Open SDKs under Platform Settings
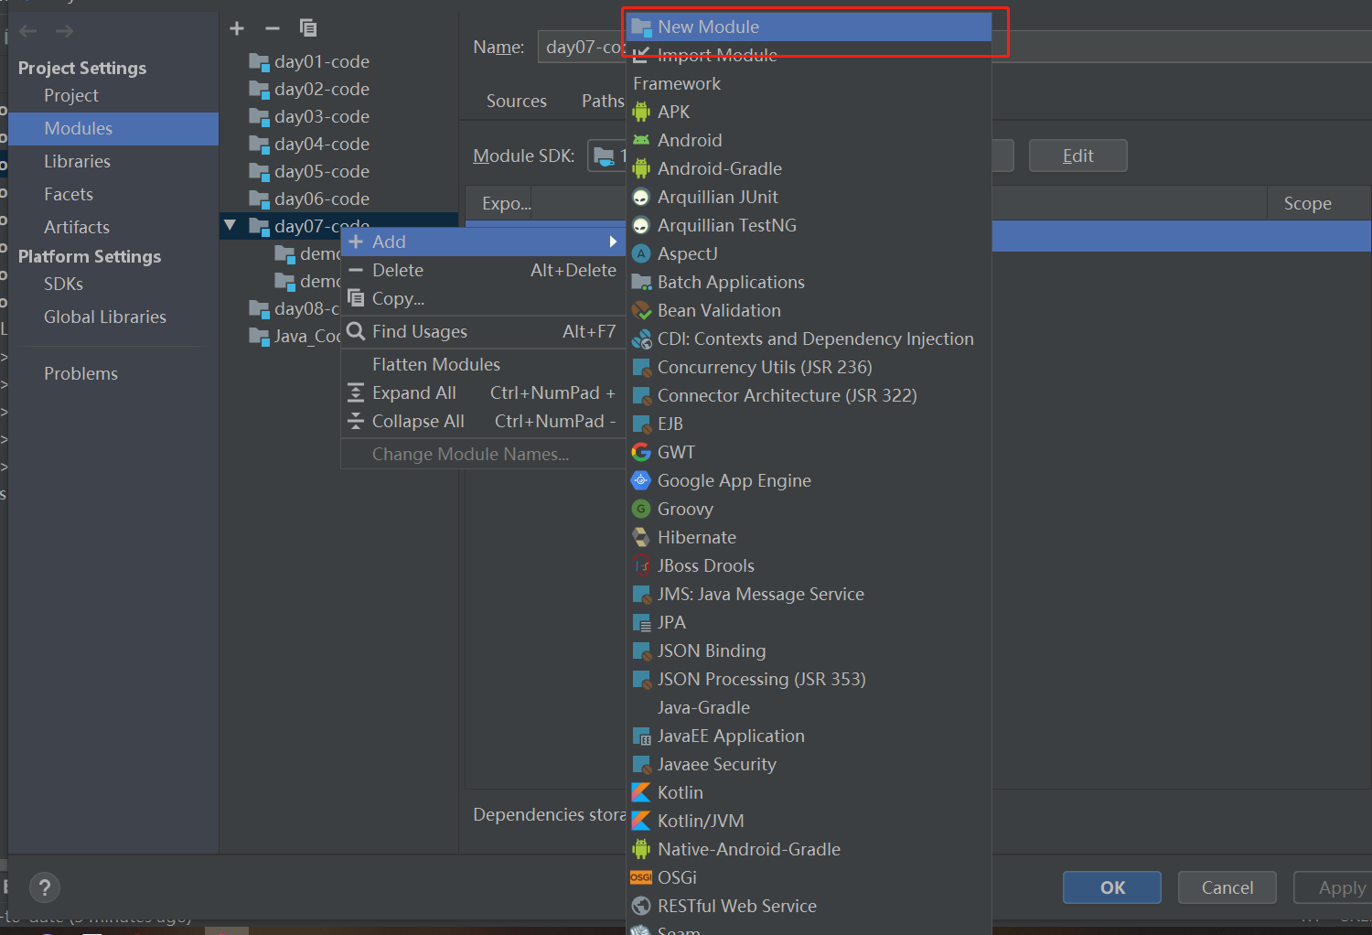Image resolution: width=1372 pixels, height=935 pixels. coord(63,284)
